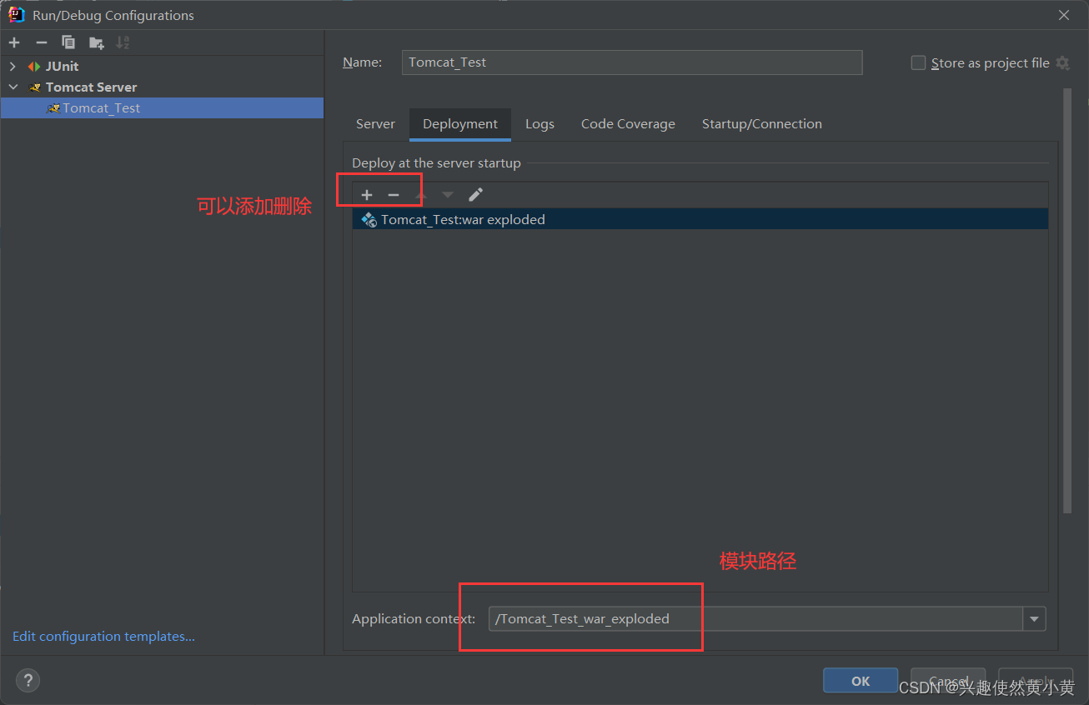Viewport: 1089px width, 705px height.
Task: Create new configuration folder
Action: click(97, 42)
